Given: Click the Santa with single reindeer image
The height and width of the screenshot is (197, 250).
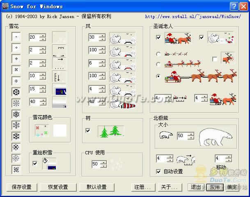Looking at the screenshot, I should (178, 38).
